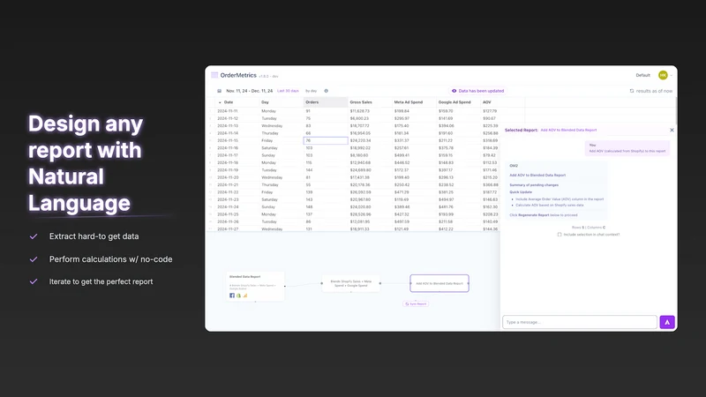This screenshot has height=397, width=706.
Task: Select the Add AOV to Blended Data Report node
Action: tap(439, 283)
